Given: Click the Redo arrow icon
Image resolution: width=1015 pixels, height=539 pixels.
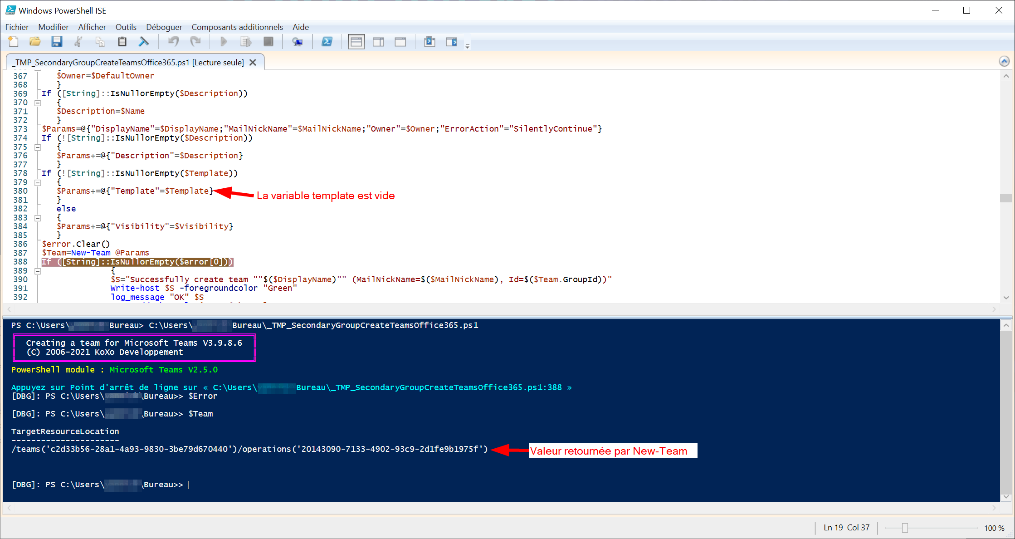Looking at the screenshot, I should coord(195,42).
